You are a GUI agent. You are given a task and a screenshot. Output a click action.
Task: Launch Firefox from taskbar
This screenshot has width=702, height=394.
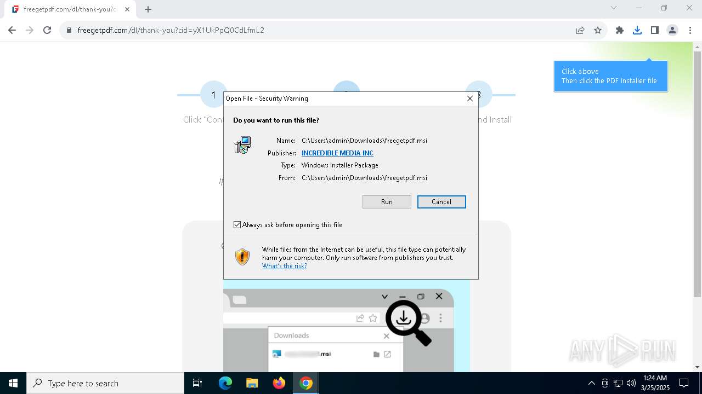(279, 383)
